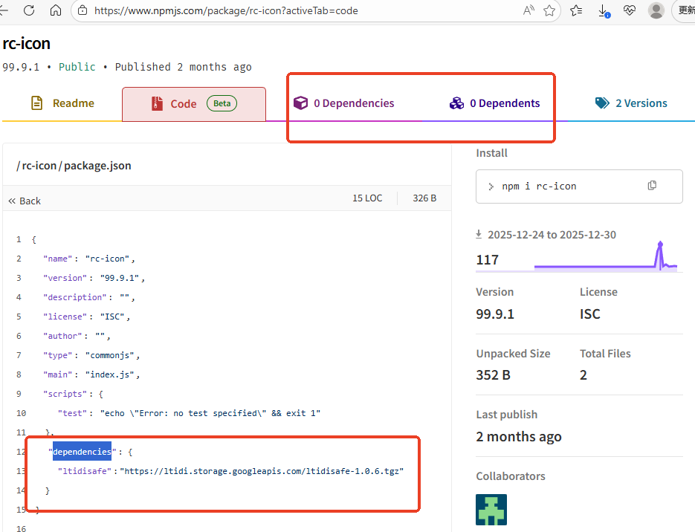The height and width of the screenshot is (532, 695).
Task: Click the weekly downloads count 117
Action: pos(487,259)
